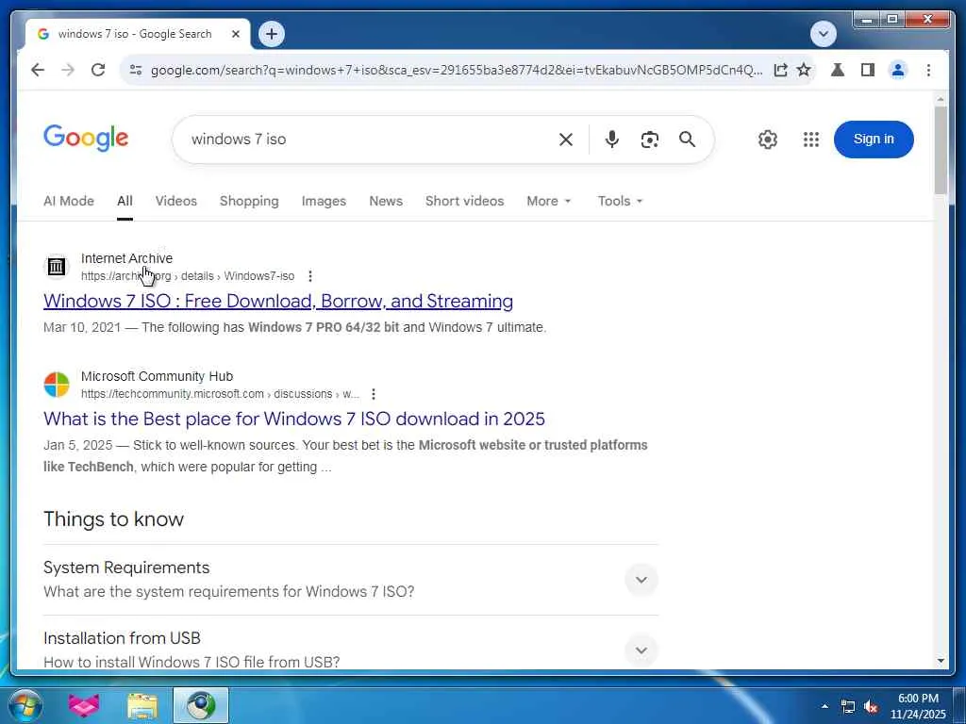Screen dimensions: 966x724
Task: Open a new tab with plus button
Action: pyautogui.click(x=272, y=34)
